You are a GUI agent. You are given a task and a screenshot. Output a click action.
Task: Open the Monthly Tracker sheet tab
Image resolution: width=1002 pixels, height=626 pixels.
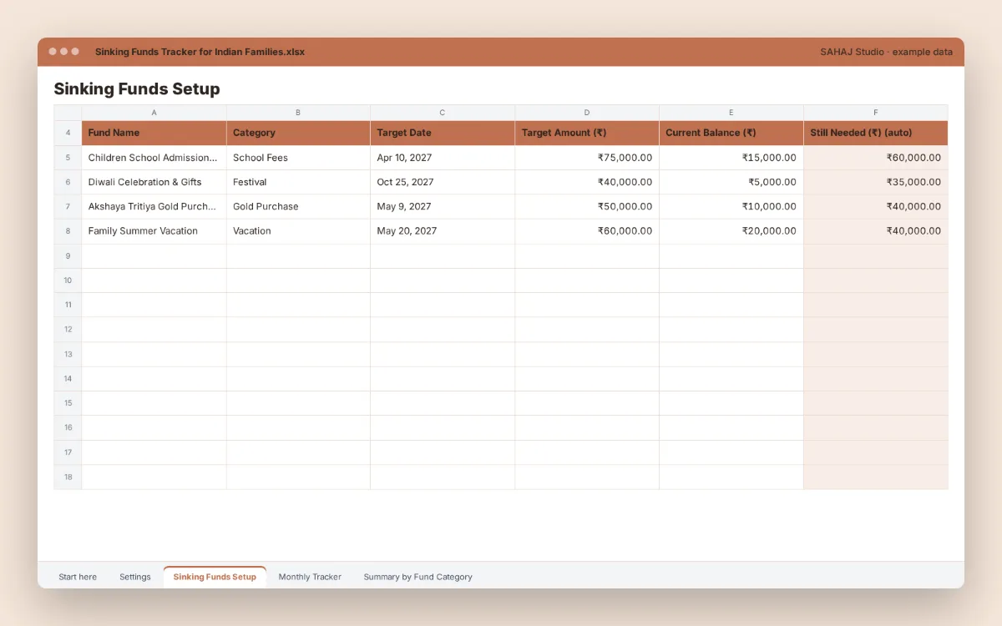pos(310,577)
